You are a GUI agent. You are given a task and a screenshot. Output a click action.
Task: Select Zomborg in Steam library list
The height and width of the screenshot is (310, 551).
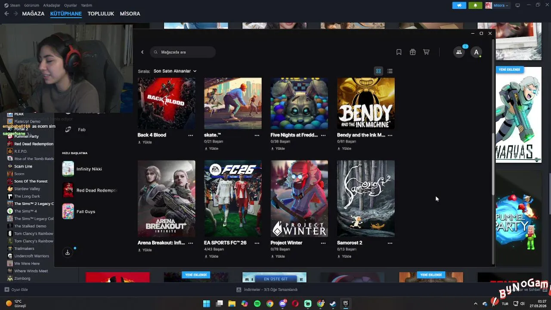pyautogui.click(x=22, y=279)
